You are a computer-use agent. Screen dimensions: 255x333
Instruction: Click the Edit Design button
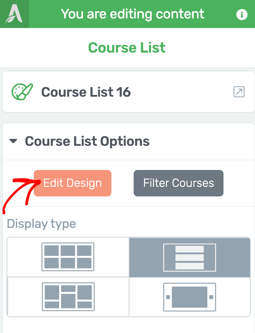(x=73, y=183)
